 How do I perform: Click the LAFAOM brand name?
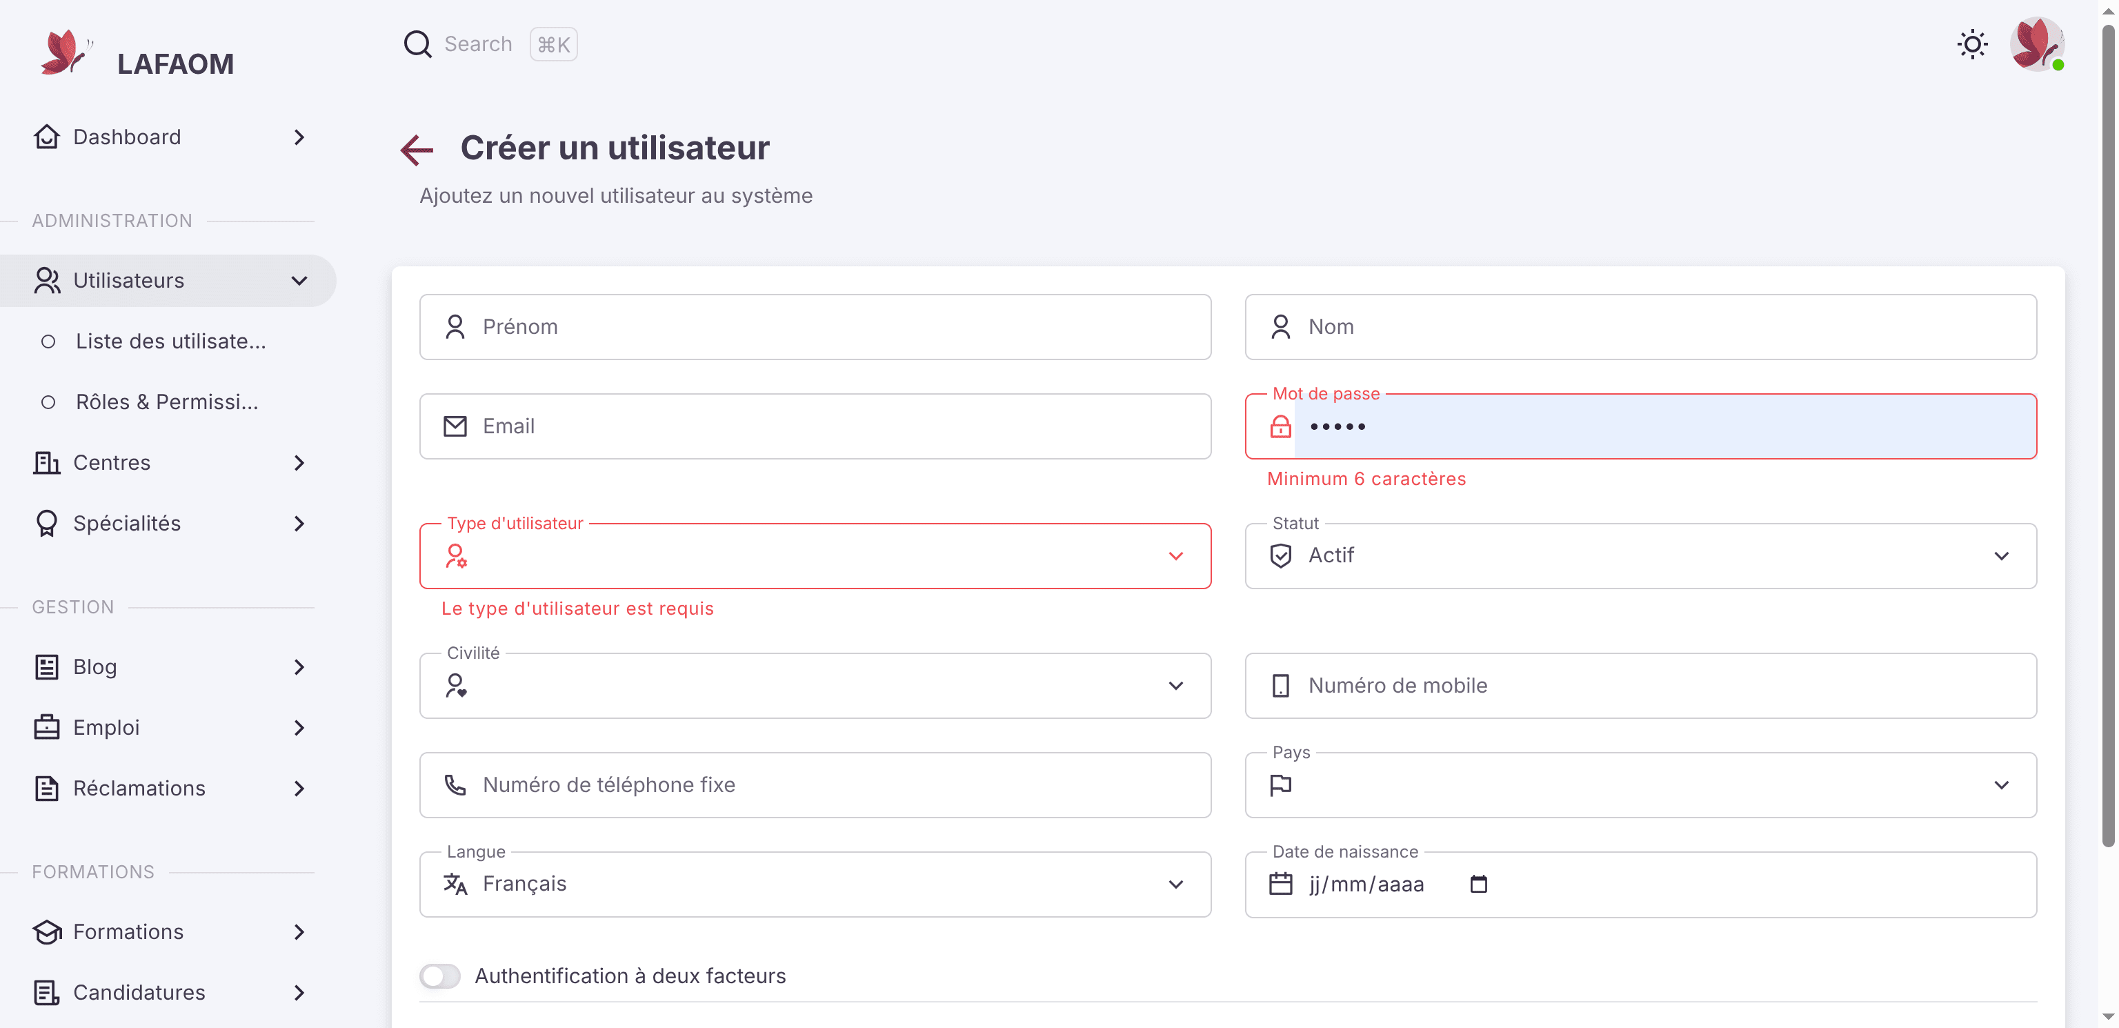(175, 64)
